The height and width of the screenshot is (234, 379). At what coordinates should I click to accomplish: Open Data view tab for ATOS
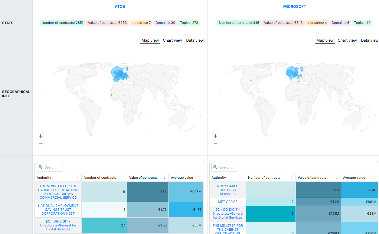(x=195, y=40)
